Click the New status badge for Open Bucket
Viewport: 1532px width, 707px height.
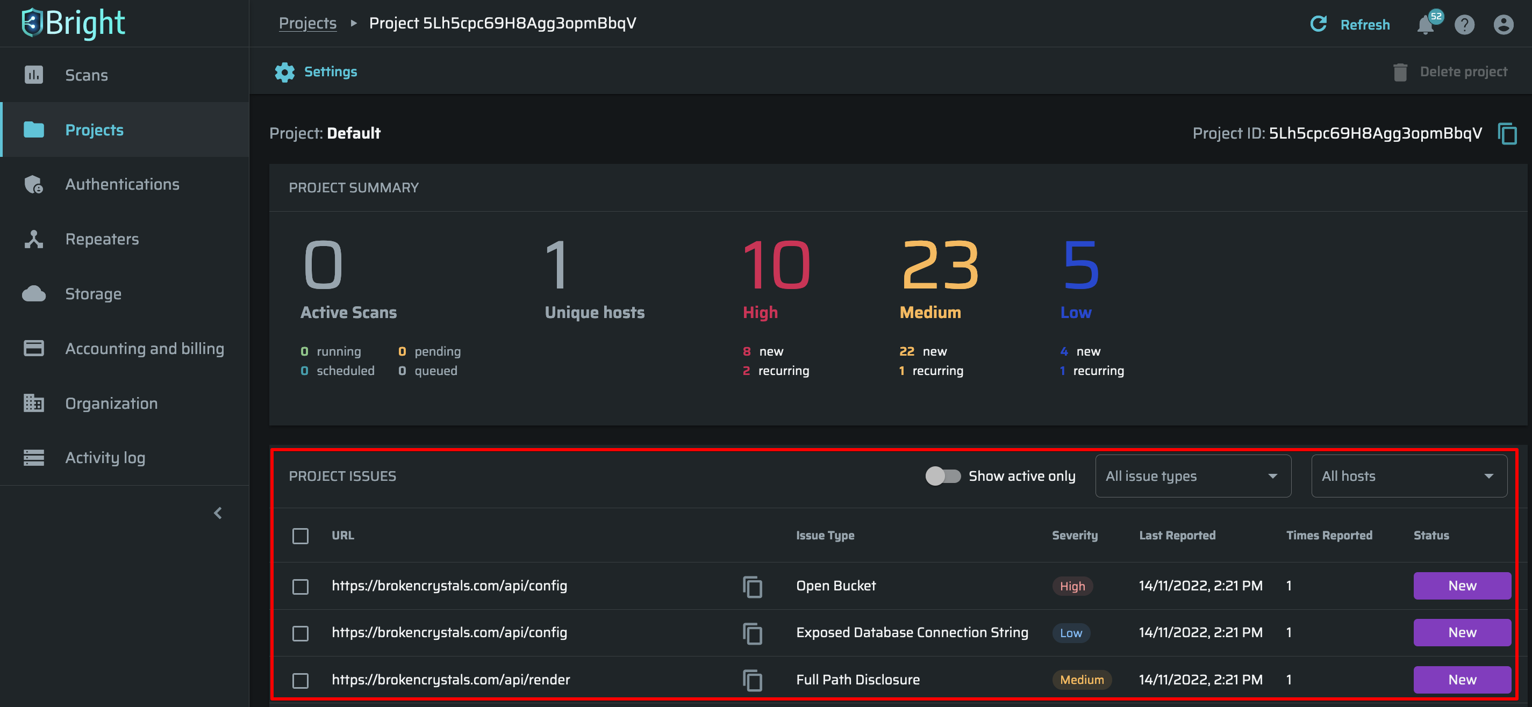tap(1461, 586)
